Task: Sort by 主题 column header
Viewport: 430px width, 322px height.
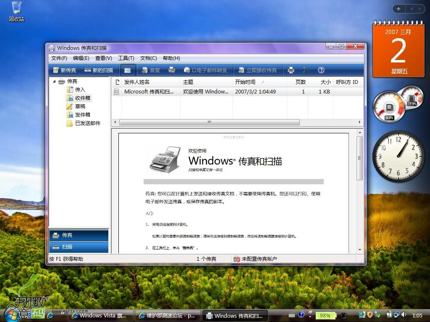Action: [x=206, y=82]
